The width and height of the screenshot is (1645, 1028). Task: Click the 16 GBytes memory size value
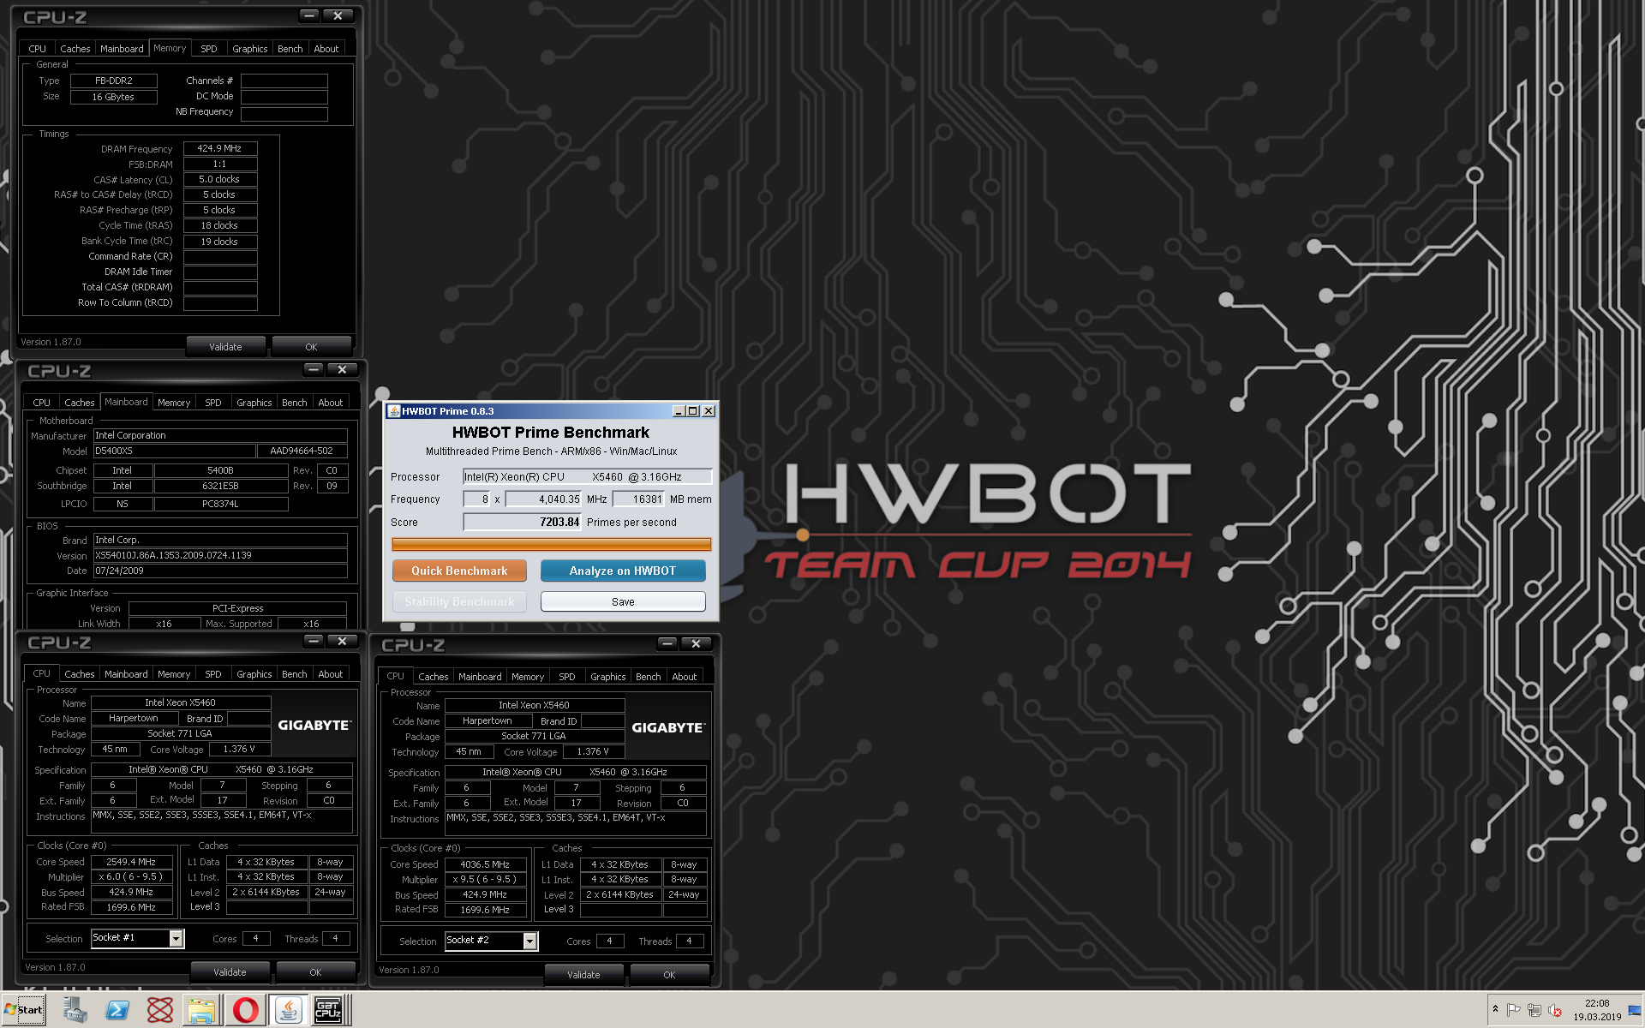pyautogui.click(x=113, y=97)
